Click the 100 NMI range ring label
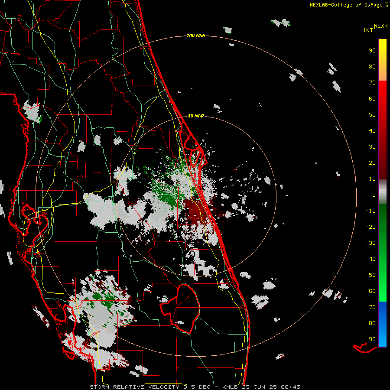Screen dimensions: 390x390 coord(196,36)
